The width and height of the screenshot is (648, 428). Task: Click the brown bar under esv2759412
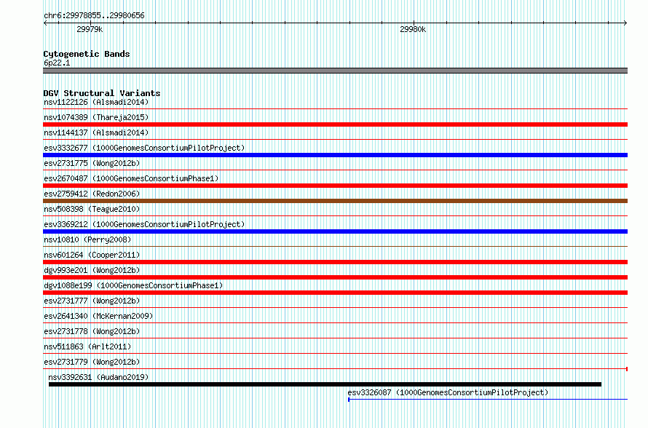point(335,201)
